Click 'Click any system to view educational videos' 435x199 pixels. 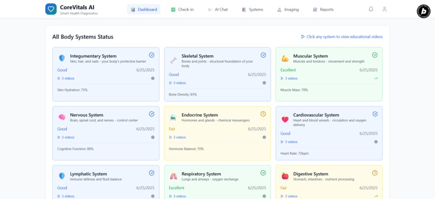point(342,37)
